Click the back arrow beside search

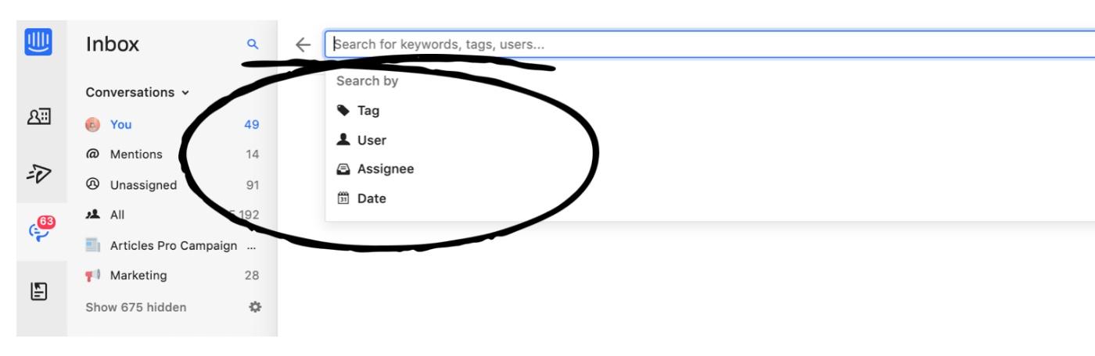pos(303,44)
